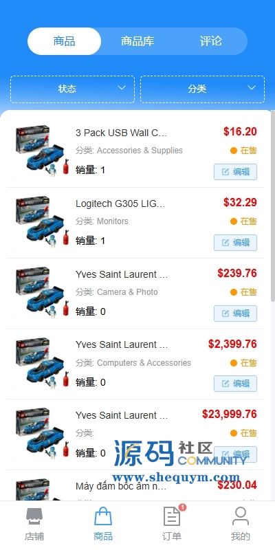
Task: Open the 店铺 store icon in bottom bar
Action: tap(34, 517)
